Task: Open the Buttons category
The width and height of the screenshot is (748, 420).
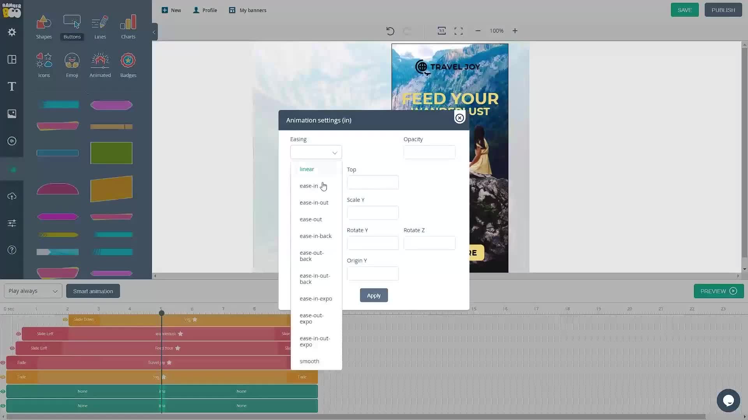Action: (x=72, y=27)
